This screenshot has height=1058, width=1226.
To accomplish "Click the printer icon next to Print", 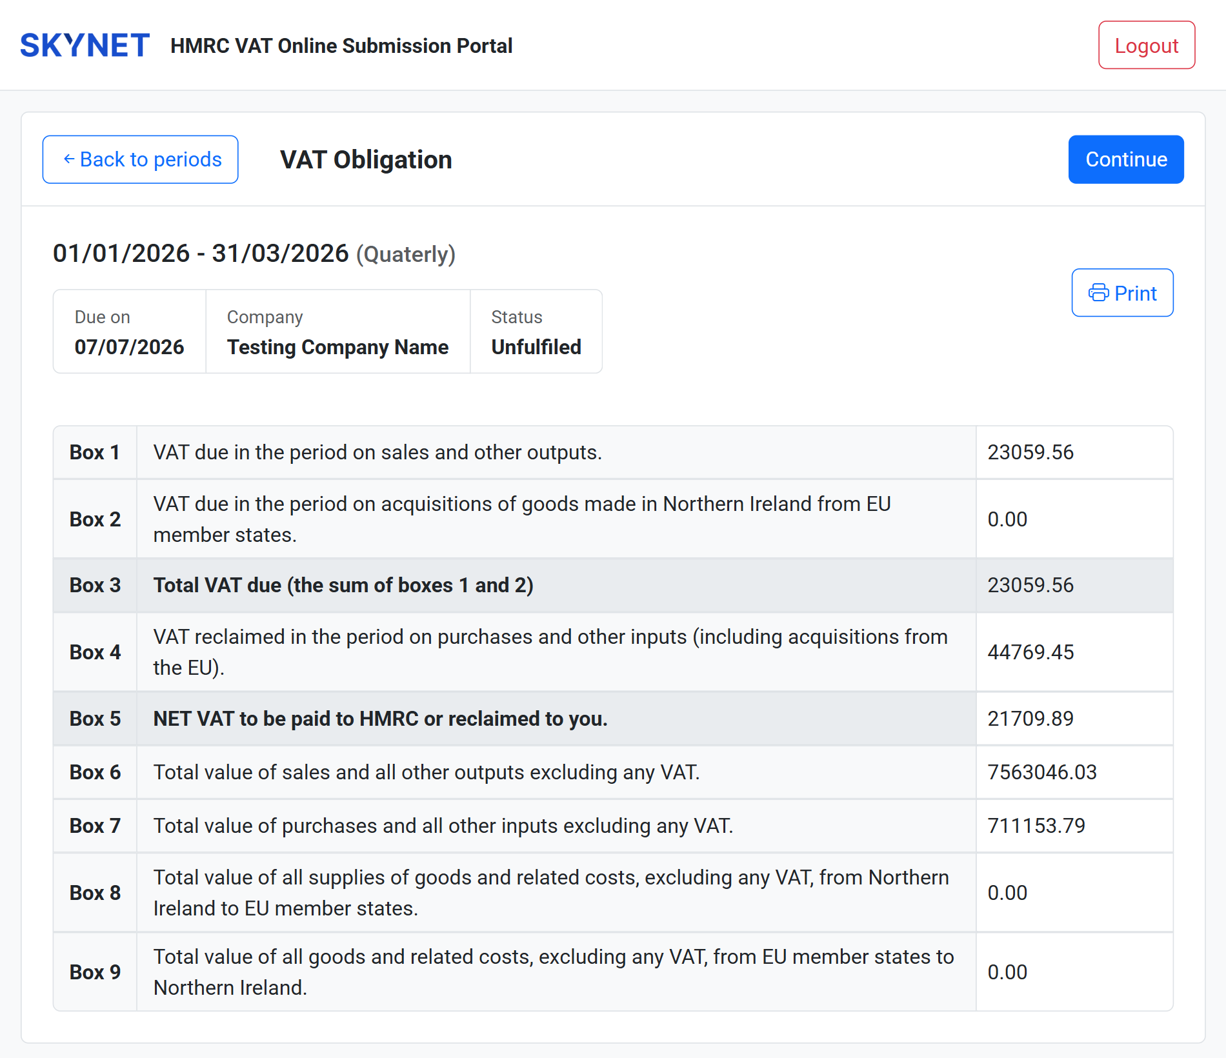I will tap(1099, 293).
